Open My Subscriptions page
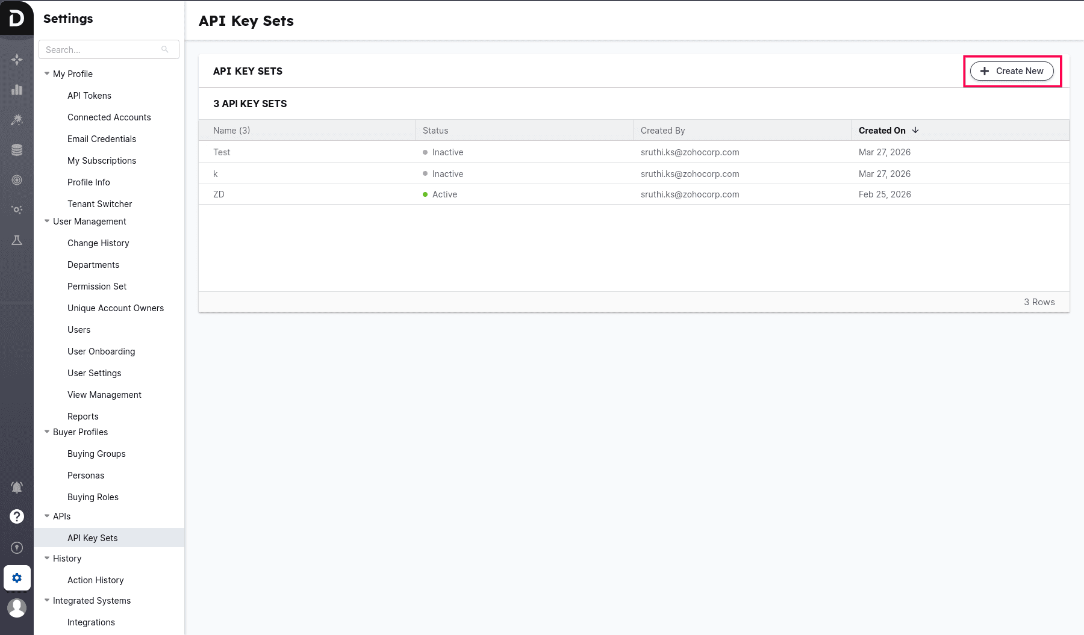 click(x=102, y=161)
